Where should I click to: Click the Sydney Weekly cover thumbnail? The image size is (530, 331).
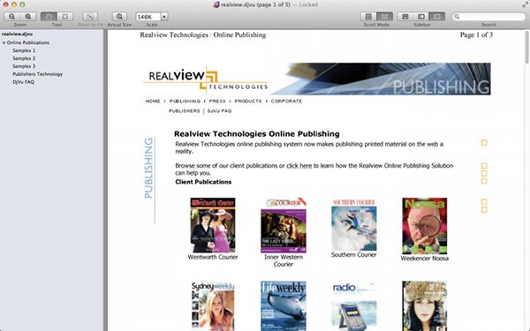(213, 306)
